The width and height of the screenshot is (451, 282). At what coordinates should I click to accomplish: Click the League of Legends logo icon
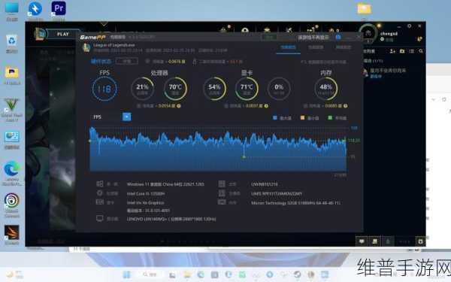click(40, 35)
